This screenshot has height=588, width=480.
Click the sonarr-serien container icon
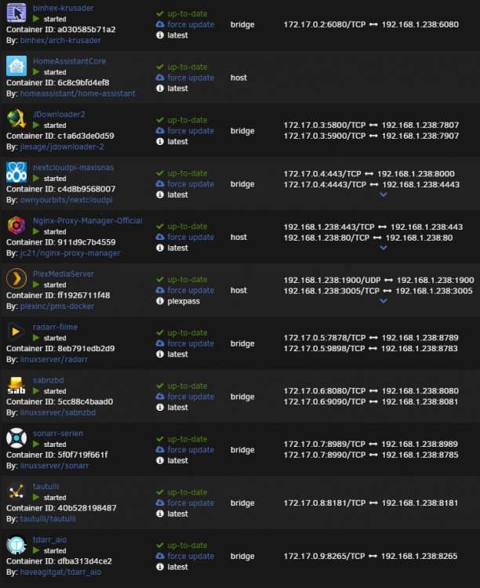pyautogui.click(x=16, y=439)
